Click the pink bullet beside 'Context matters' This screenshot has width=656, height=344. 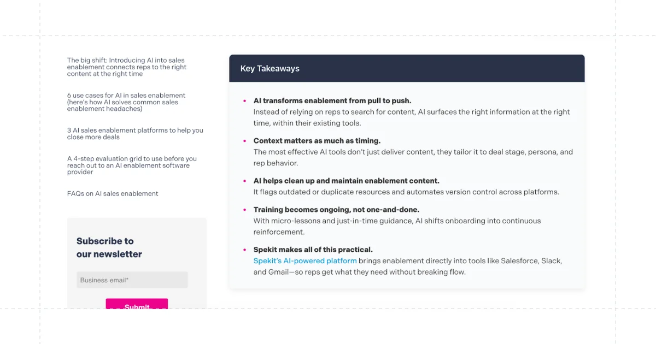[244, 141]
